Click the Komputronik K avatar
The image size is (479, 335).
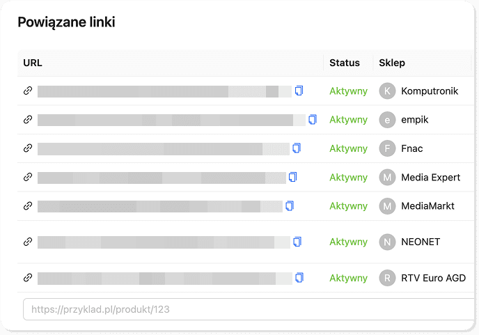click(x=387, y=91)
